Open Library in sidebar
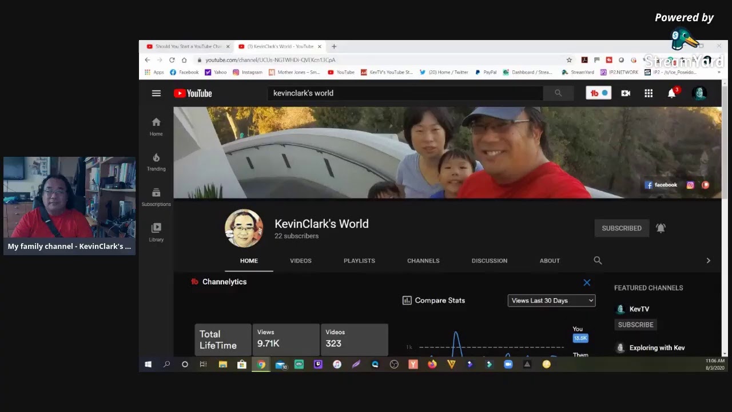Viewport: 732px width, 412px height. (156, 232)
